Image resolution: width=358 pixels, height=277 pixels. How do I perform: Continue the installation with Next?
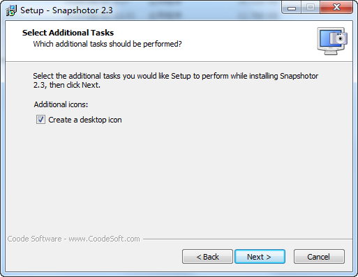click(260, 257)
